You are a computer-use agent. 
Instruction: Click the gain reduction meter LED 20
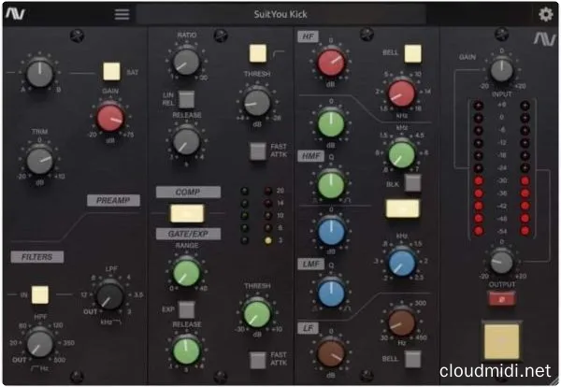[268, 191]
